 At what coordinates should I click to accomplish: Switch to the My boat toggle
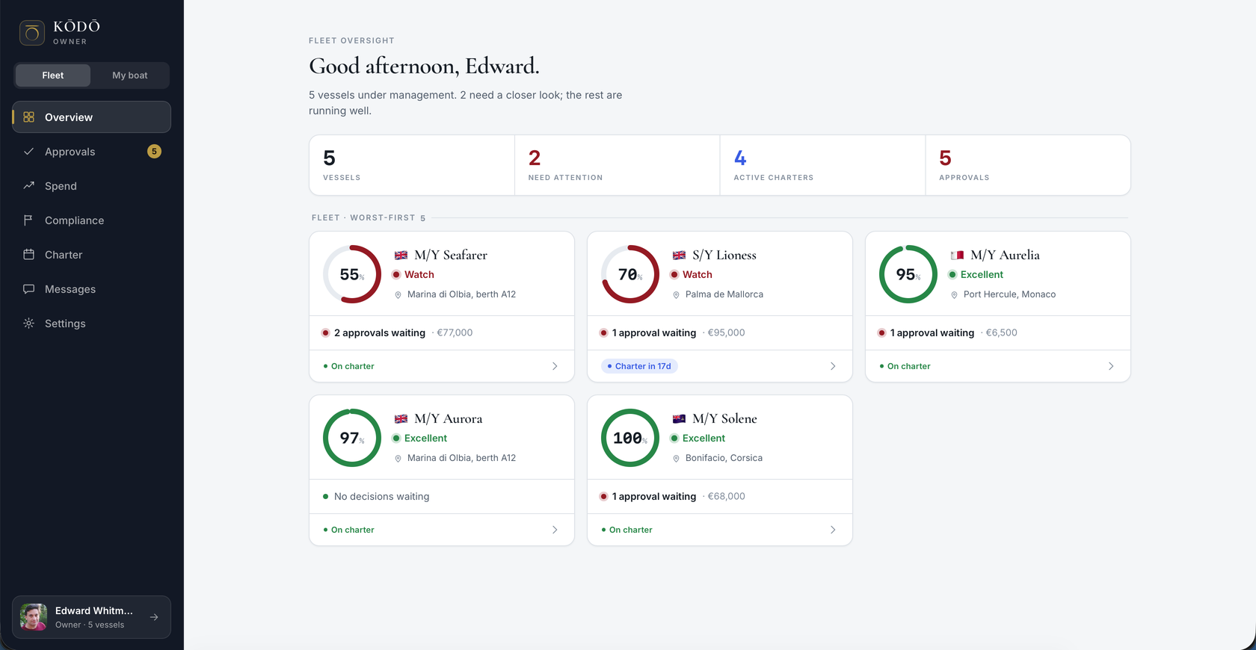(x=130, y=75)
